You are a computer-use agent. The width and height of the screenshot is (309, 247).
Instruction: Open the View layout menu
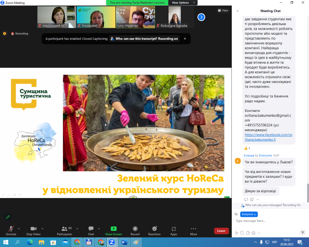(x=223, y=10)
